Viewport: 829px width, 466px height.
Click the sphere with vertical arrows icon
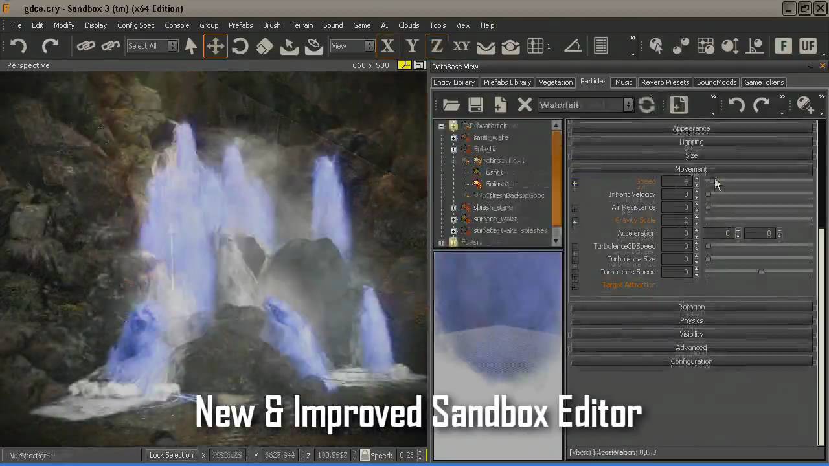(x=730, y=46)
